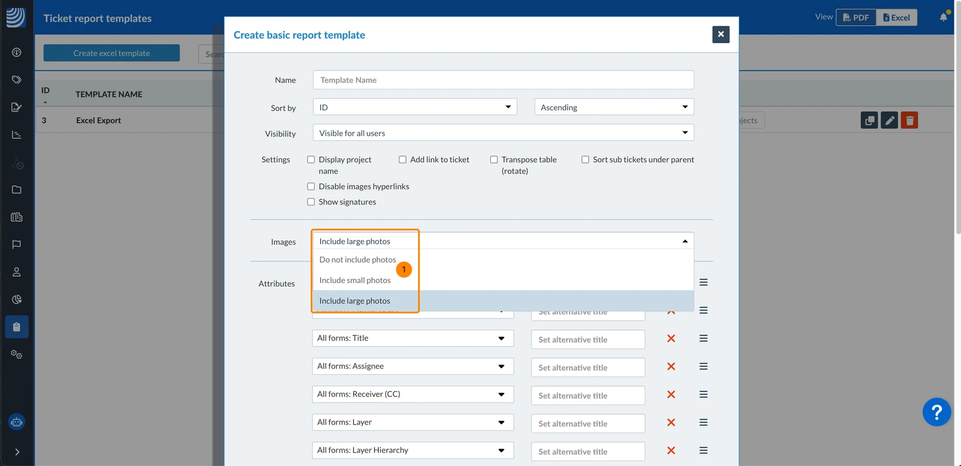This screenshot has height=466, width=961.
Task: Grab the reorder handle for Assignee row
Action: [703, 366]
